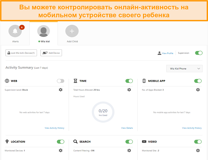The width and height of the screenshot is (208, 160).
Task: Open the Alerts bell icon
Action: [15, 31]
